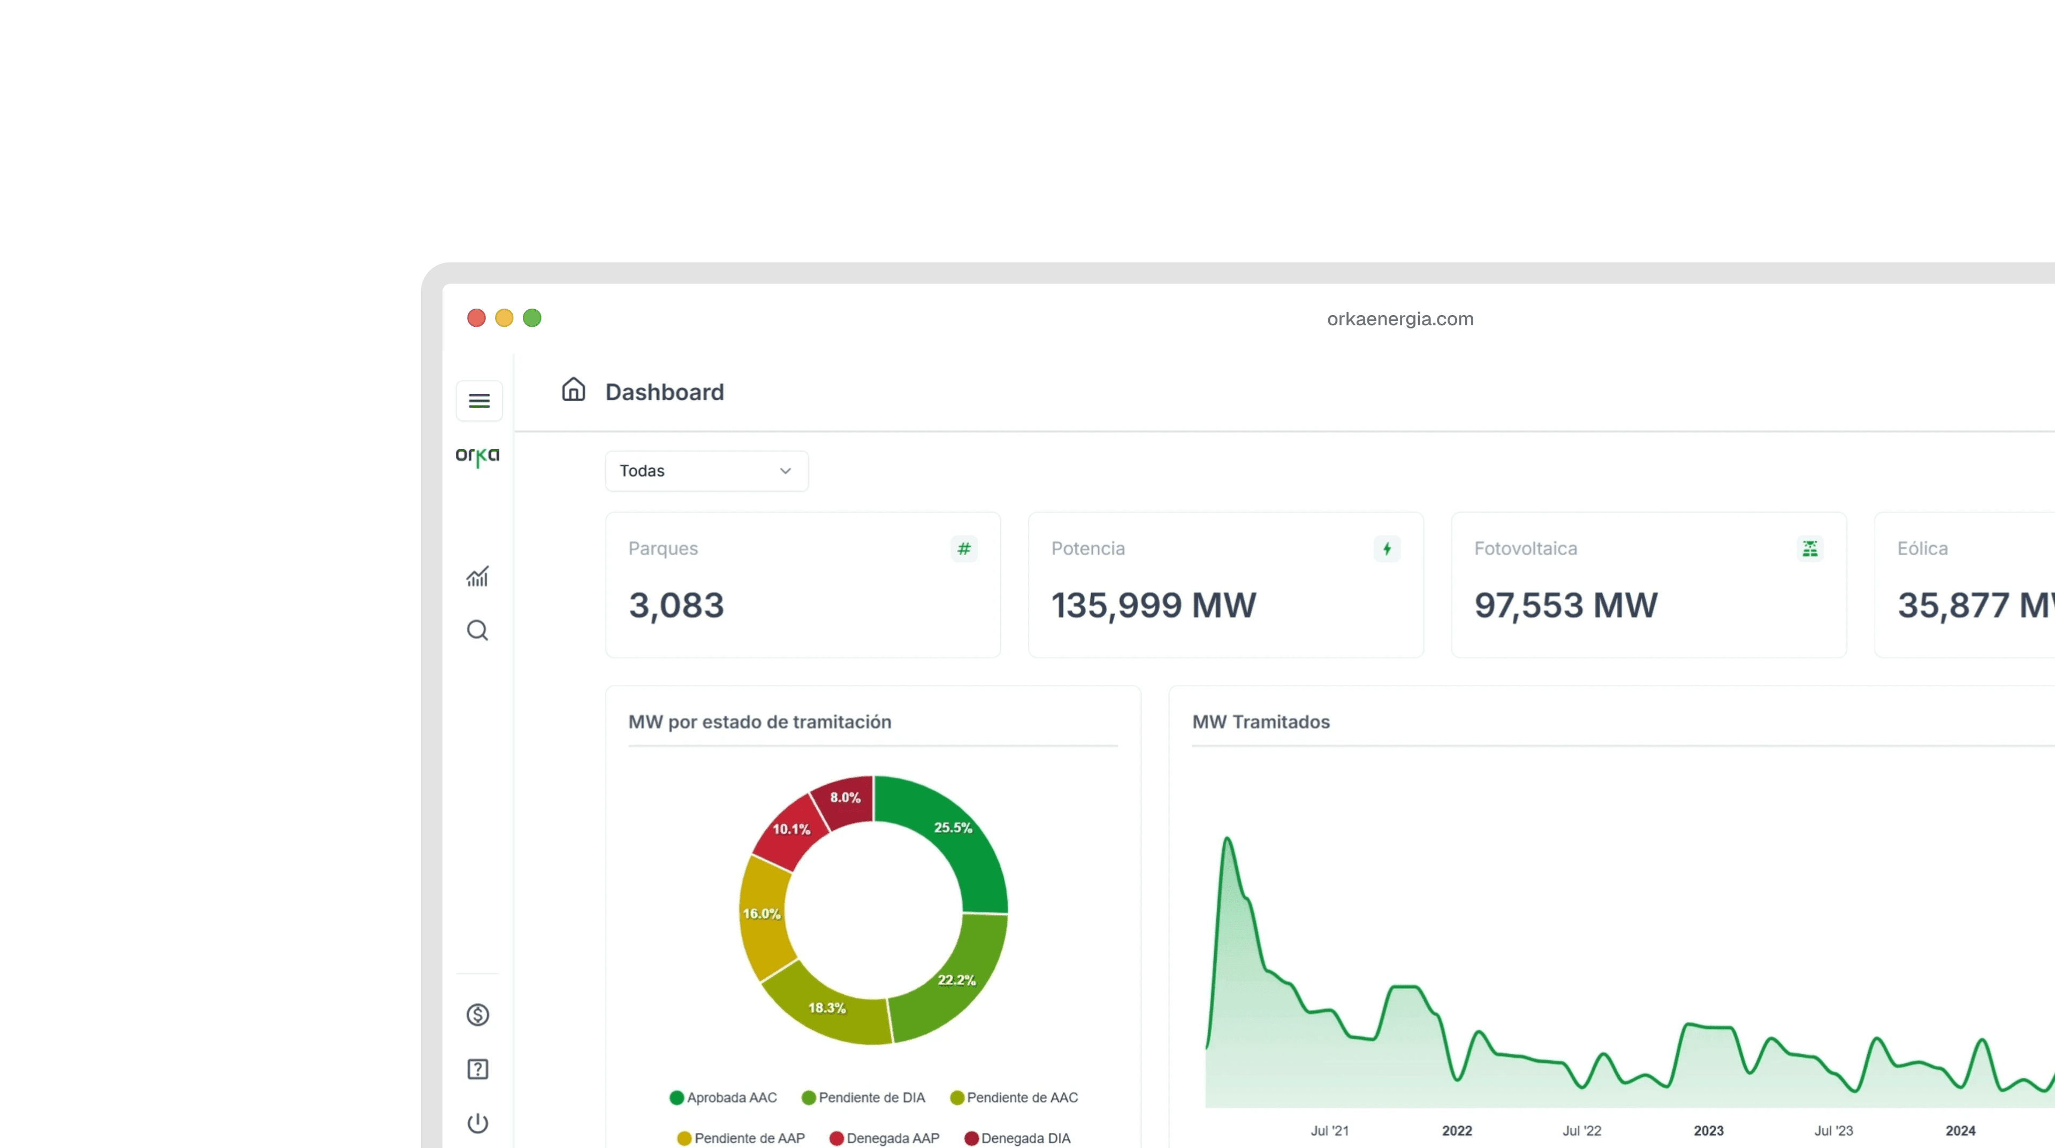
Task: Click the home icon beside Dashboard
Action: tap(573, 390)
